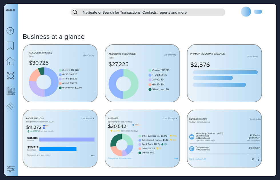This screenshot has width=280, height=180.
Task: Expand the Last Month dropdown in Profit and Loss
Action: pyautogui.click(x=88, y=118)
